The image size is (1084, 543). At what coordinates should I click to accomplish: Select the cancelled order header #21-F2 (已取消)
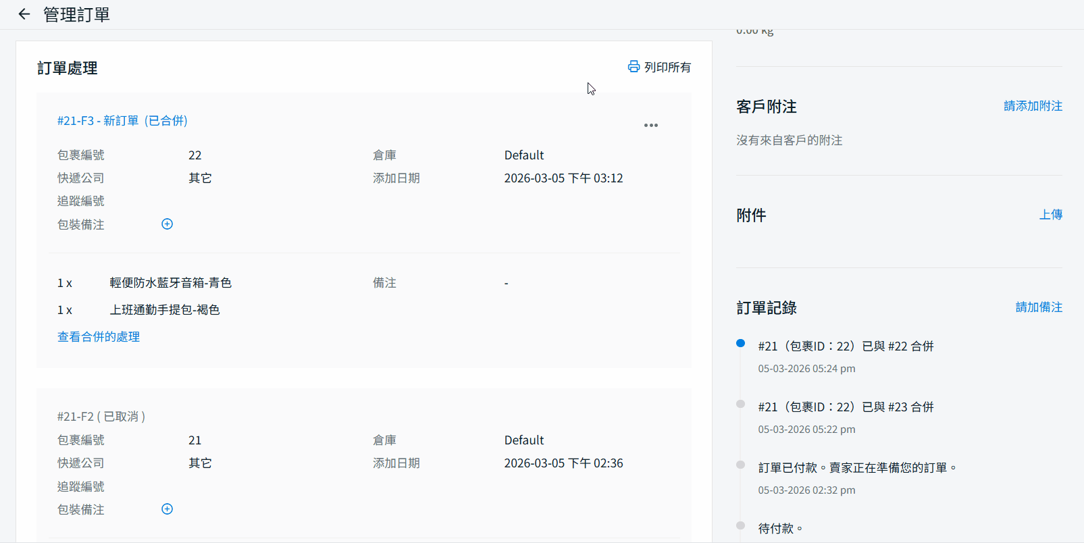[101, 417]
